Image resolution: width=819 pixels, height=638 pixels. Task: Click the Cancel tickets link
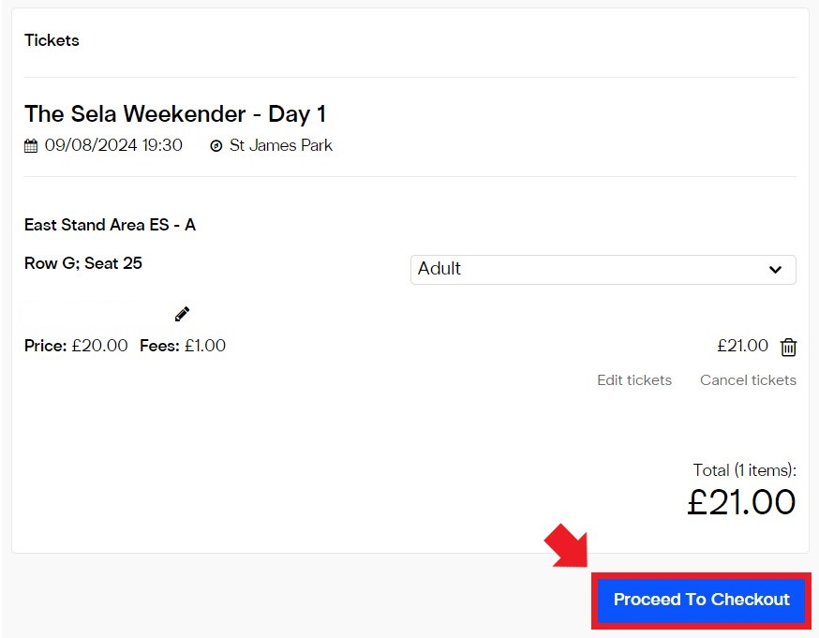click(748, 380)
